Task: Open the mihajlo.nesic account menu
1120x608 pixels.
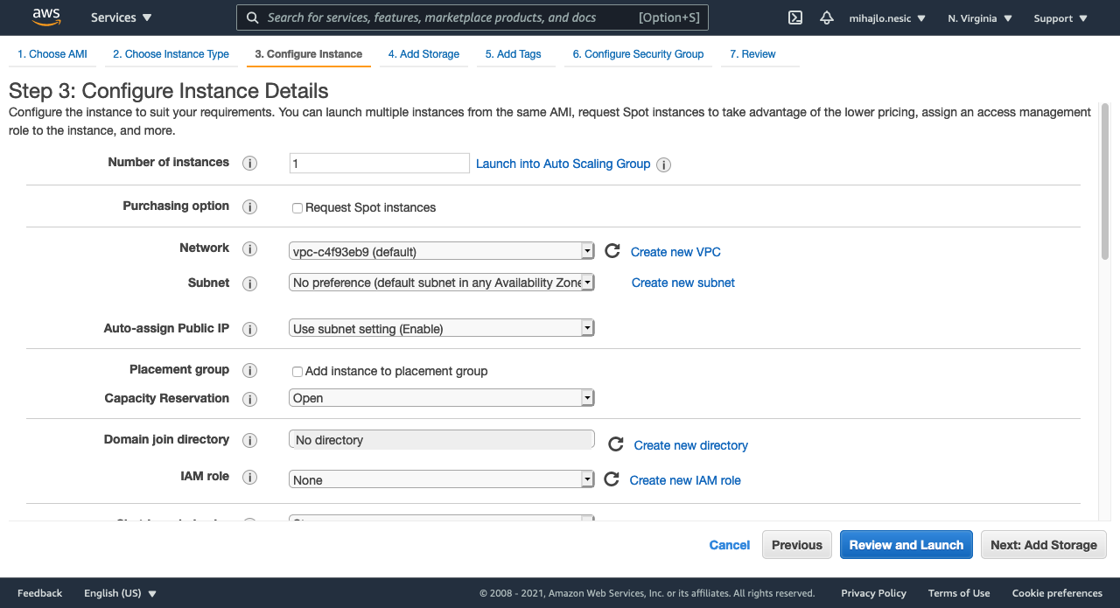Action: (x=887, y=18)
